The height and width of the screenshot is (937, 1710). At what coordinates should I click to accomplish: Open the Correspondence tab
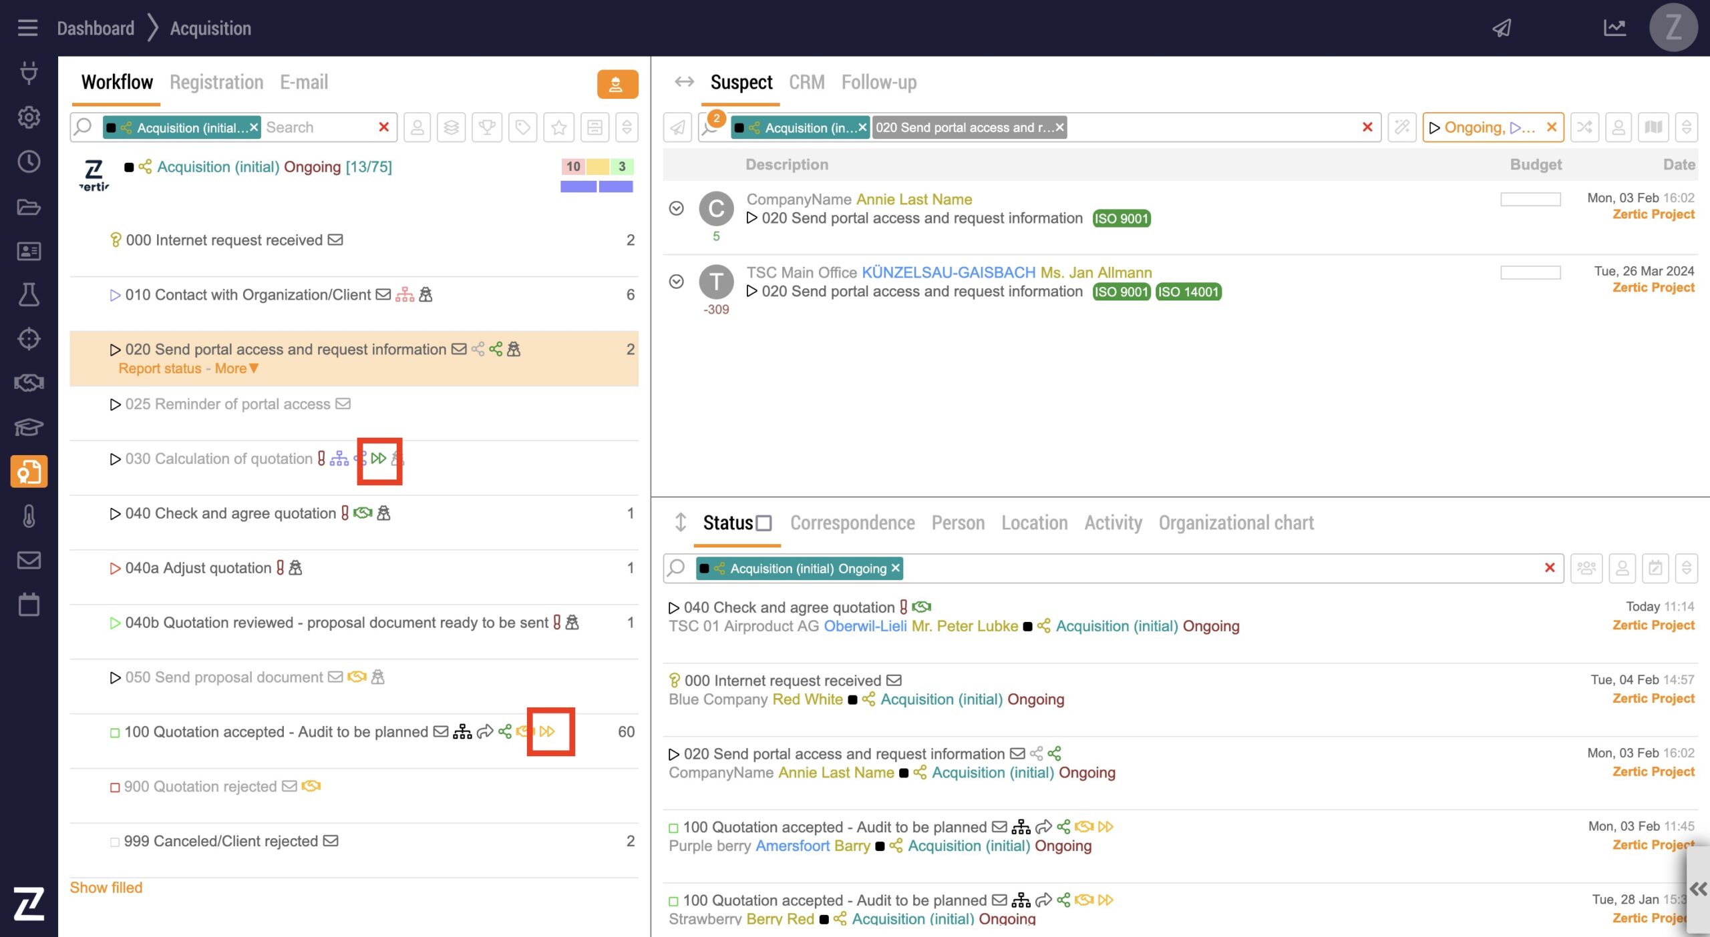click(852, 523)
